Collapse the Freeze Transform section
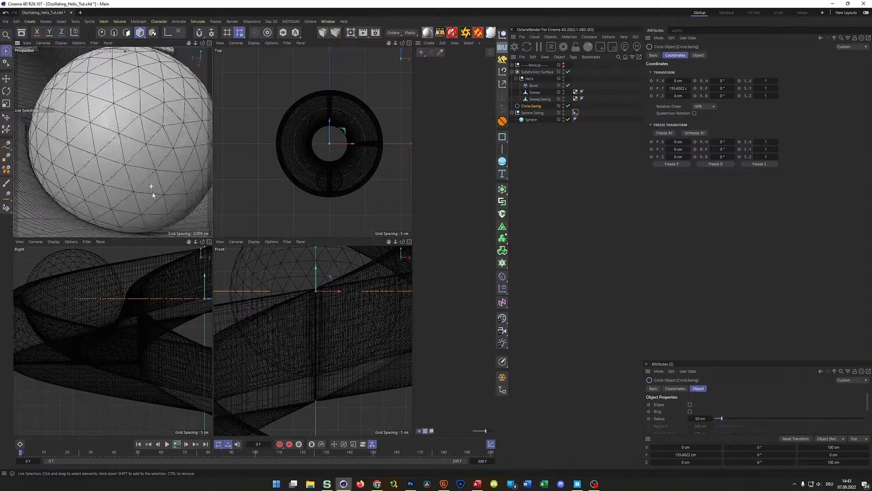The image size is (872, 491). pyautogui.click(x=651, y=125)
